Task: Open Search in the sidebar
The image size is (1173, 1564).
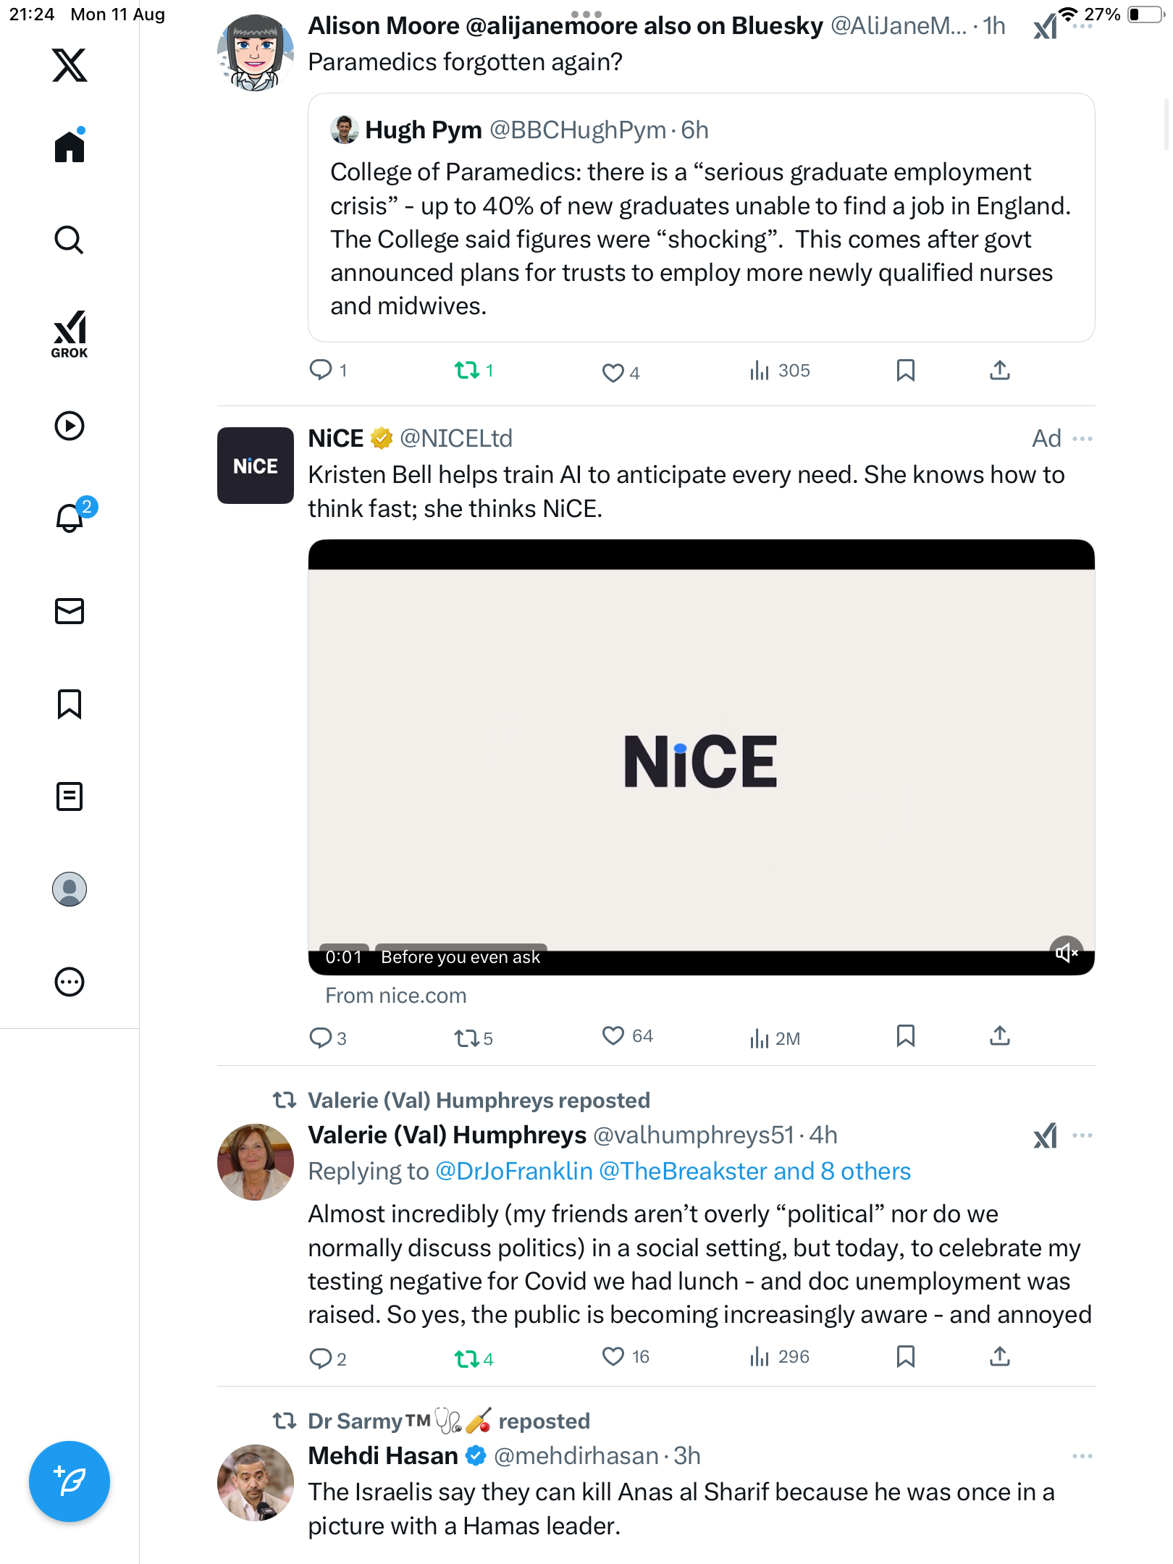Action: tap(70, 240)
